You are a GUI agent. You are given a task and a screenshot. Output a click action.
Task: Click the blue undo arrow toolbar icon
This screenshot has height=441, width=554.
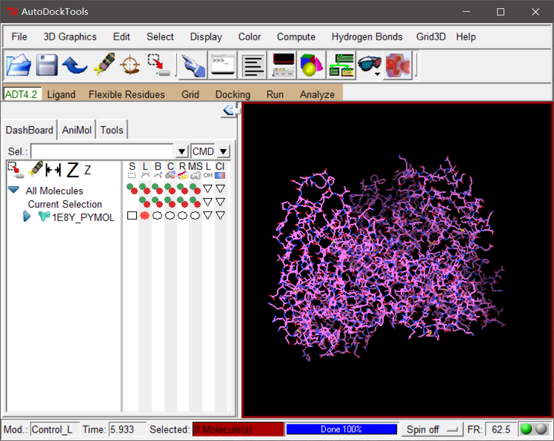point(75,65)
